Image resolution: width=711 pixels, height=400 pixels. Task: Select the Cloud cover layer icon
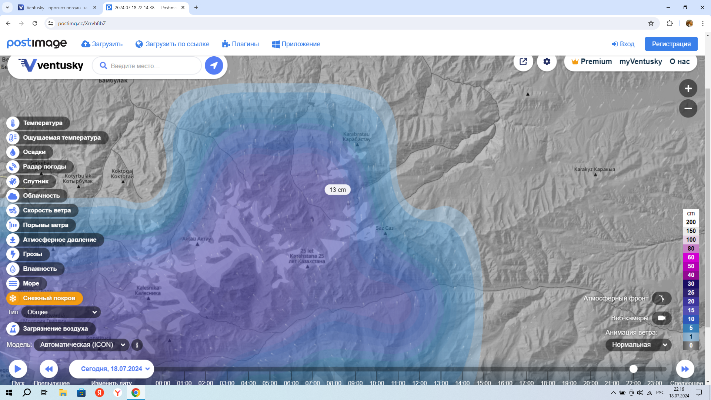13,196
